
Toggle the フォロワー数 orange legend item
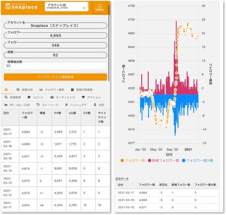(x=133, y=160)
